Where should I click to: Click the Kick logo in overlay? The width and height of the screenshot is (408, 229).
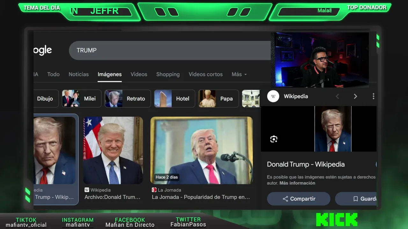(x=337, y=220)
